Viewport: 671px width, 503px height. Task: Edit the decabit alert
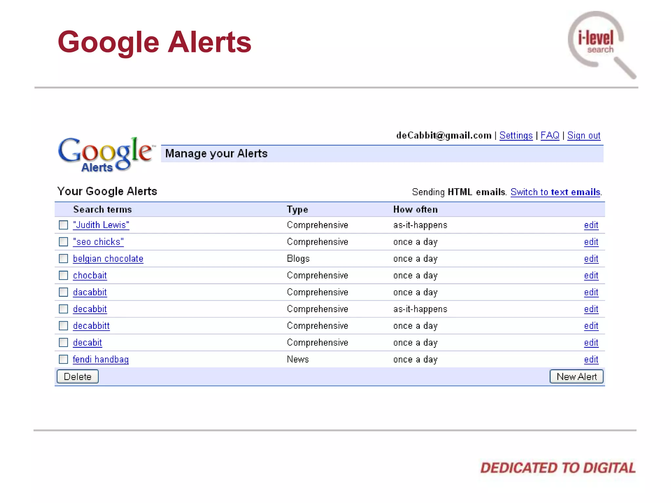[591, 343]
